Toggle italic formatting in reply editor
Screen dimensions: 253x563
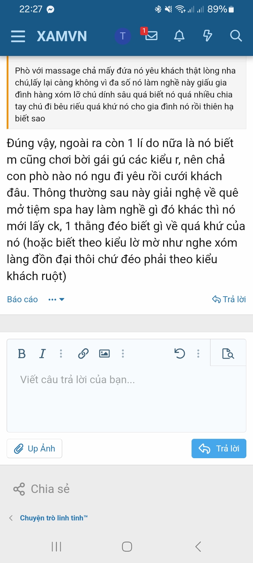click(43, 353)
